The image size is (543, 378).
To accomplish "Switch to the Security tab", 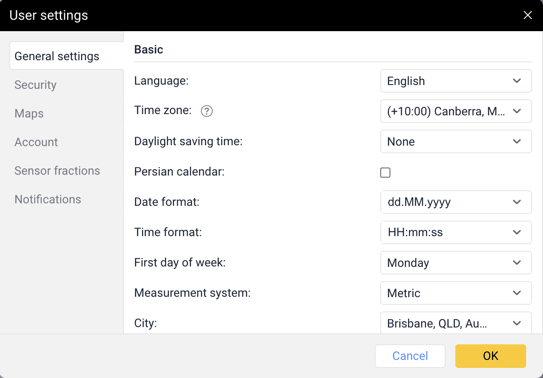I will pos(35,85).
